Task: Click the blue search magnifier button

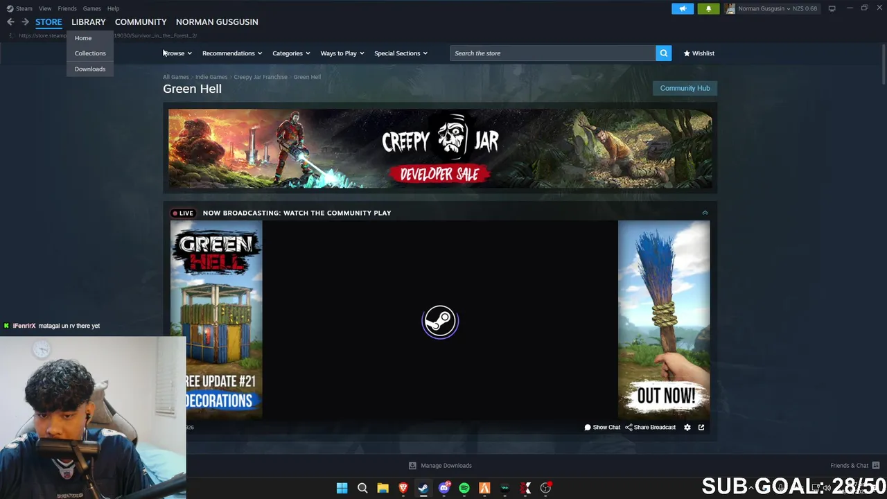Action: point(664,53)
